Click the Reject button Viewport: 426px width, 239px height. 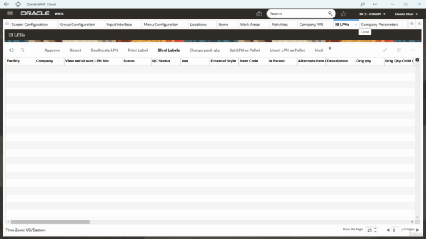click(75, 50)
